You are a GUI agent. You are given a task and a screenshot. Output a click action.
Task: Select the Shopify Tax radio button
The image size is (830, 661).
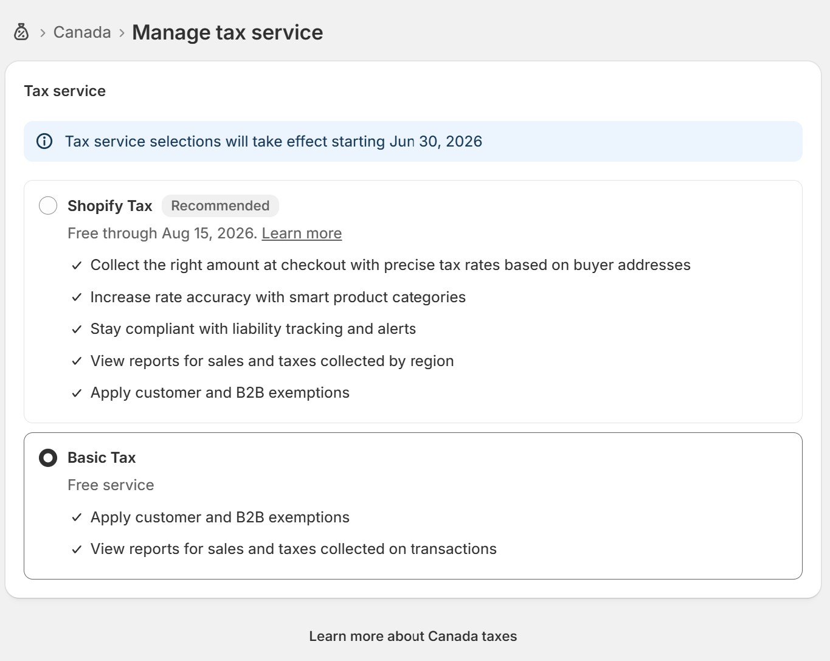tap(48, 206)
